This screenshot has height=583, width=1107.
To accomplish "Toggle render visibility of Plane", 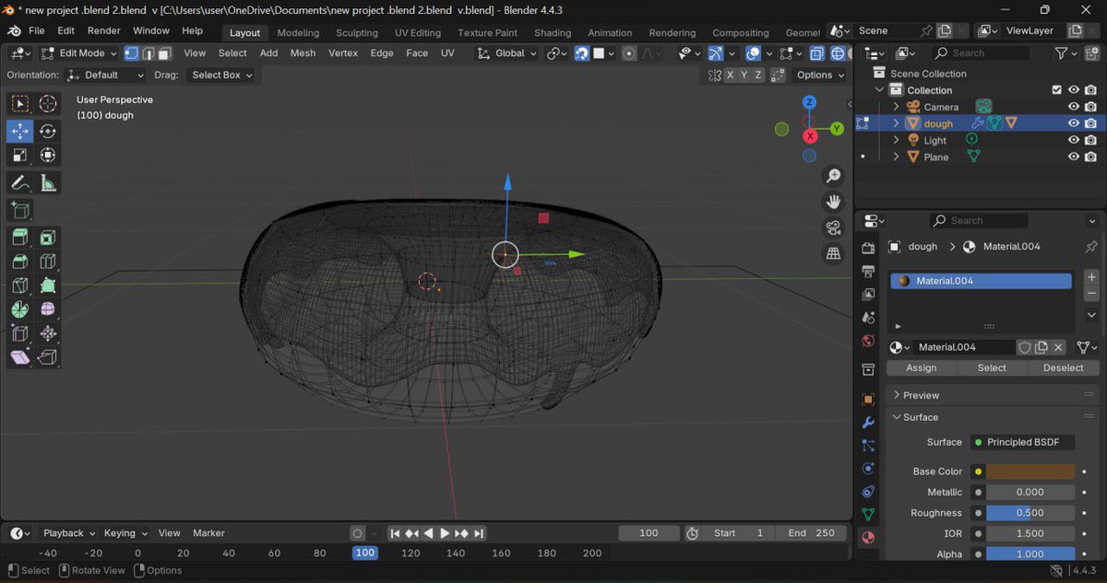I will pos(1090,157).
